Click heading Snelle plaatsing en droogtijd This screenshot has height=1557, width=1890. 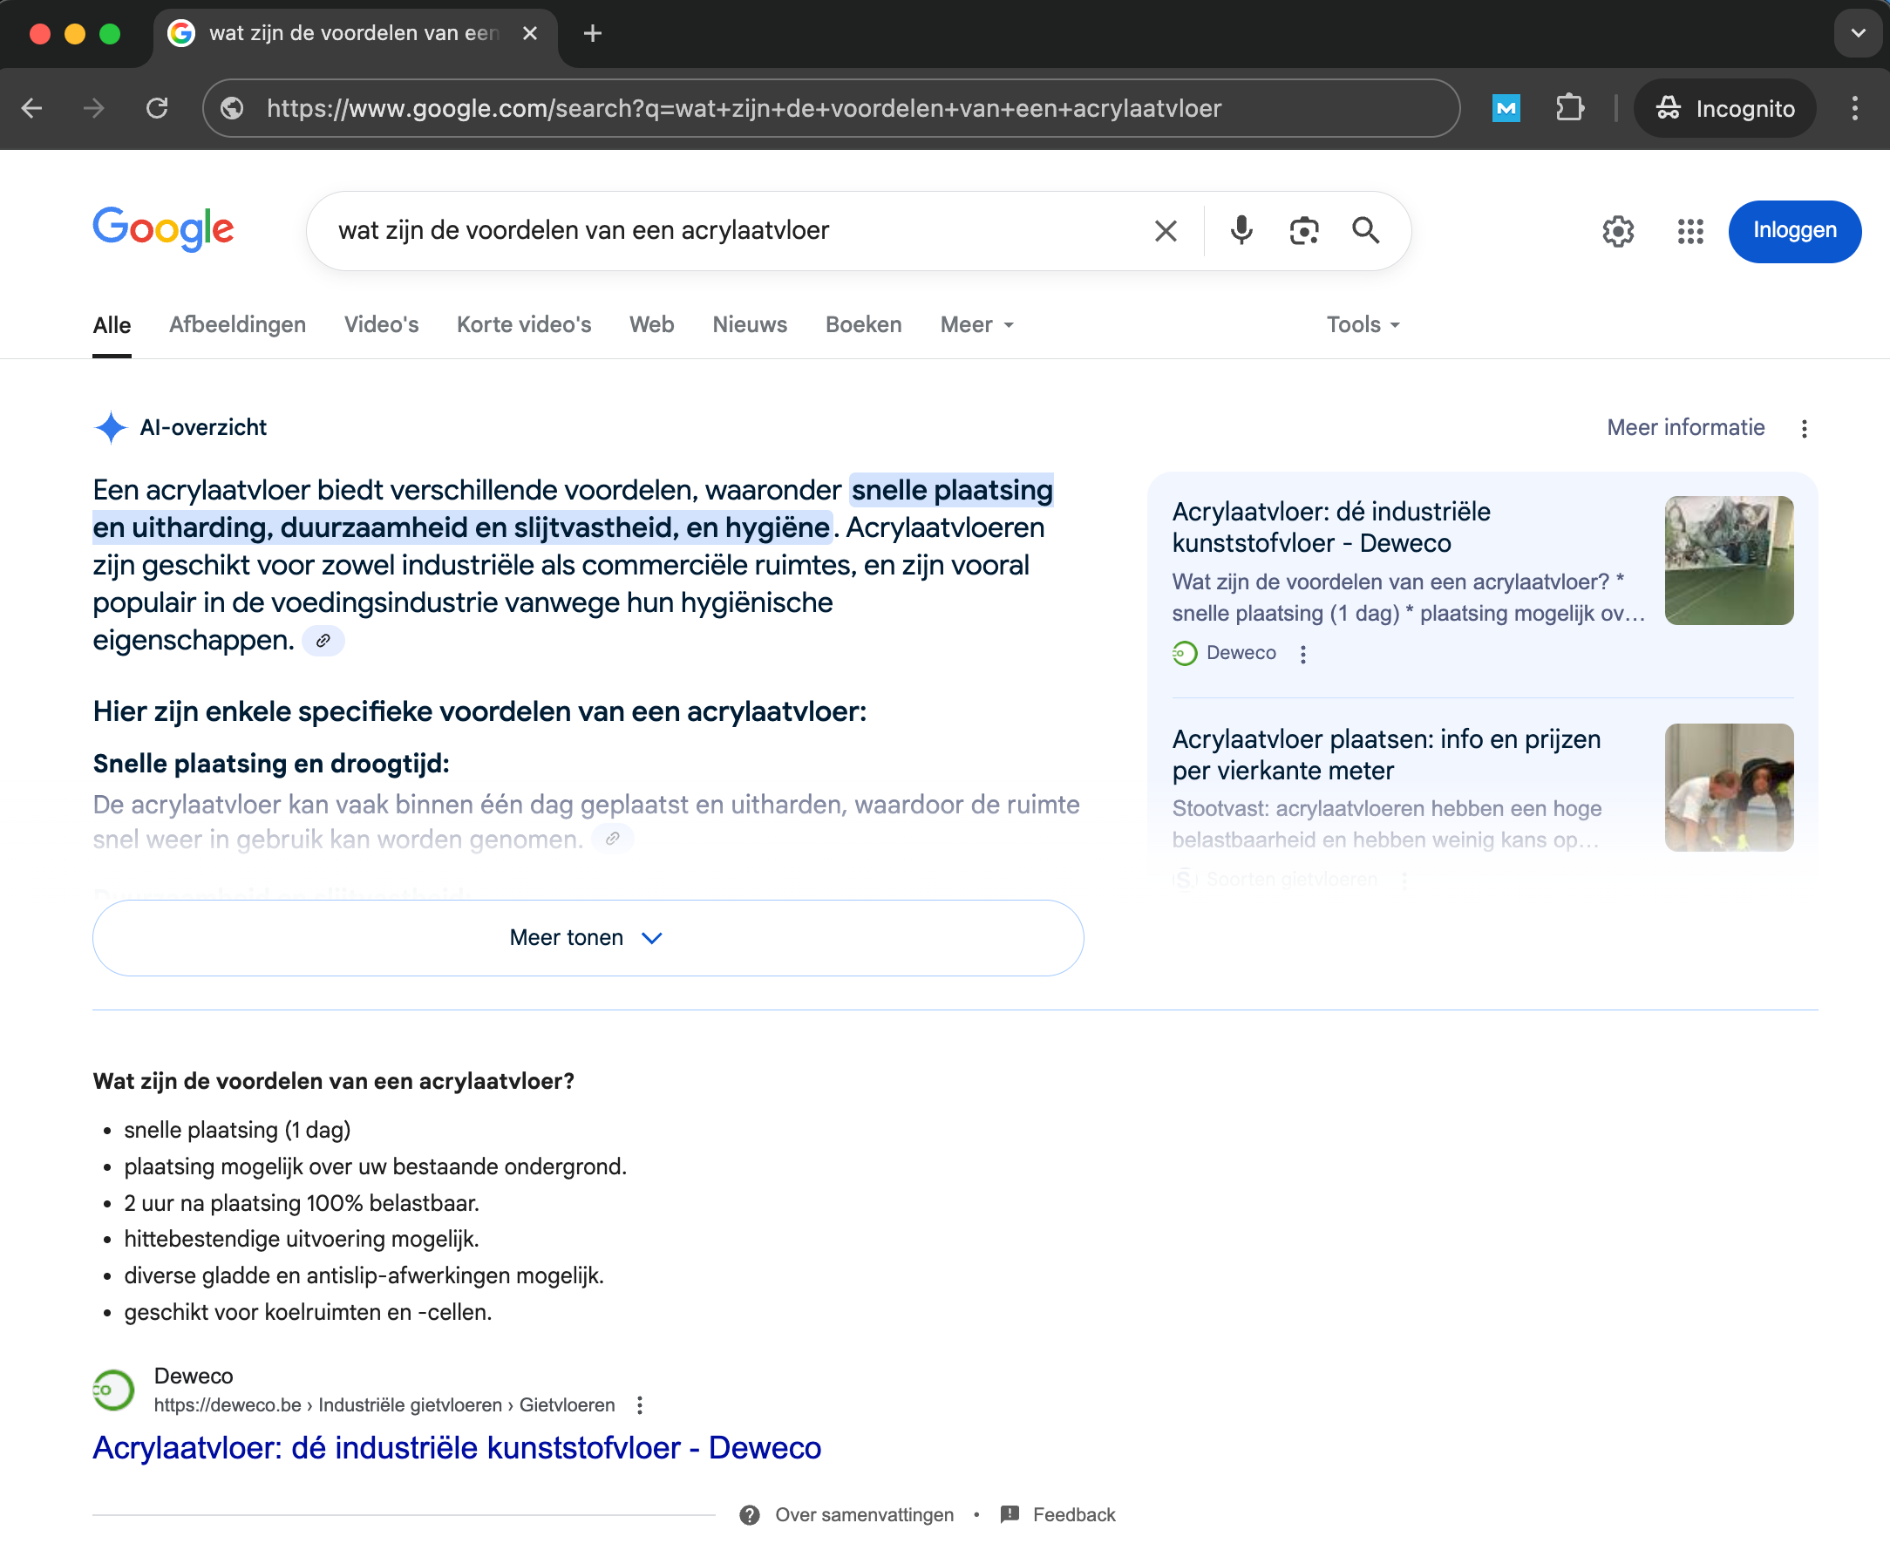tap(271, 764)
